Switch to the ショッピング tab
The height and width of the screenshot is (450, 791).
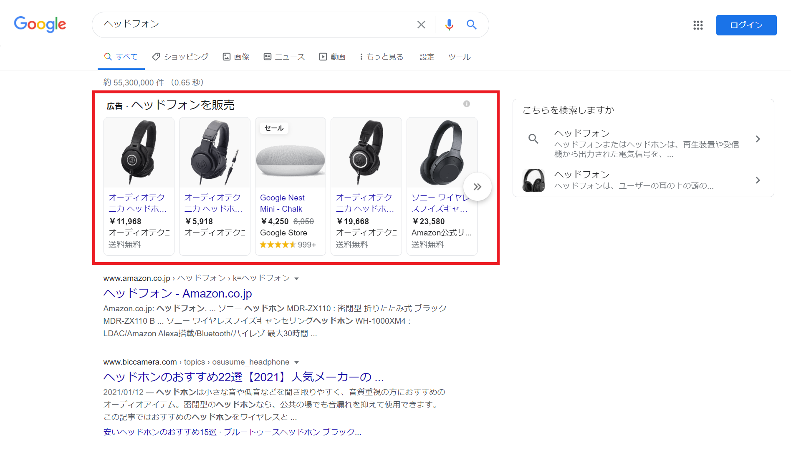pos(180,57)
